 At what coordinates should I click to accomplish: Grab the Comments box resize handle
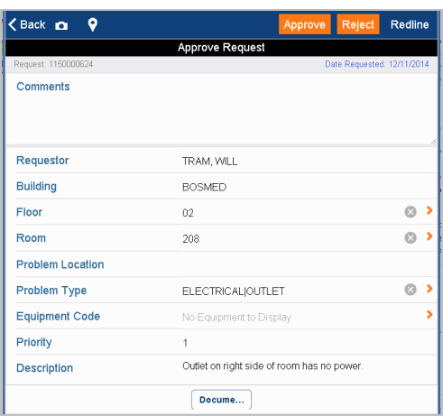tap(433, 141)
